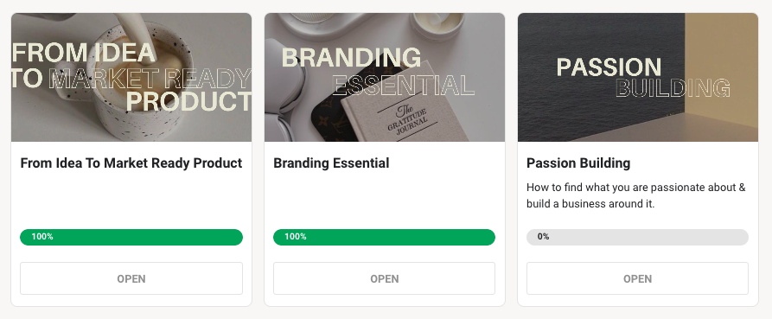Click the outlined BUILDING text in banner
Image resolution: width=772 pixels, height=319 pixels.
pos(673,88)
